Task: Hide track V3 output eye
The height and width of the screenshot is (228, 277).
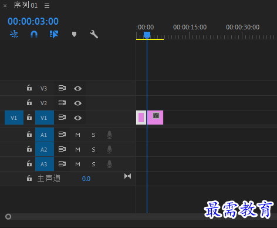Action: pos(77,89)
